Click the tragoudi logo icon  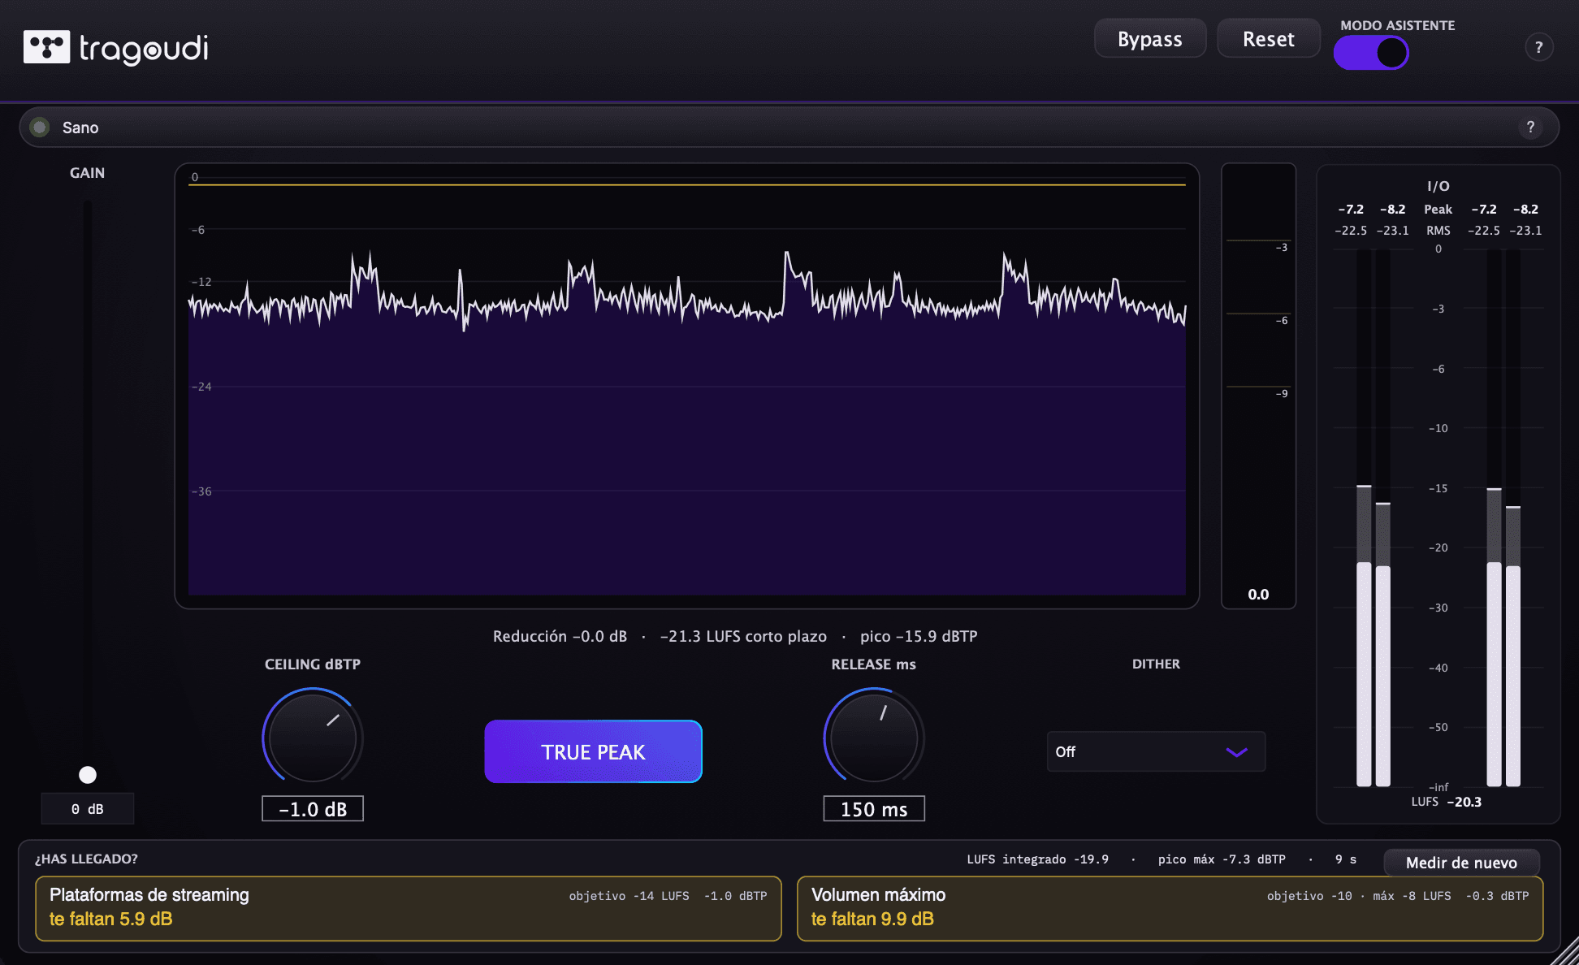click(46, 47)
